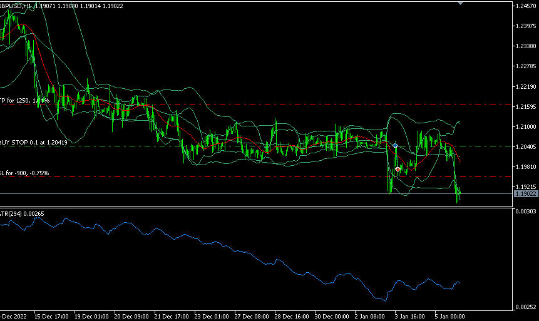Click the 0.00252 ATR scale value

(525, 307)
